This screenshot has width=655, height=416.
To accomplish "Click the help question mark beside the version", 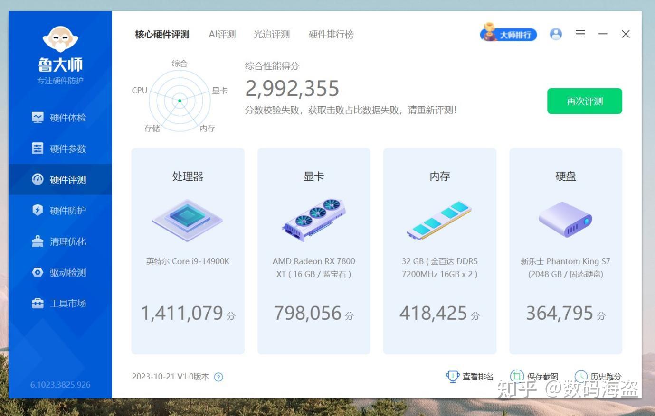I will coord(218,377).
